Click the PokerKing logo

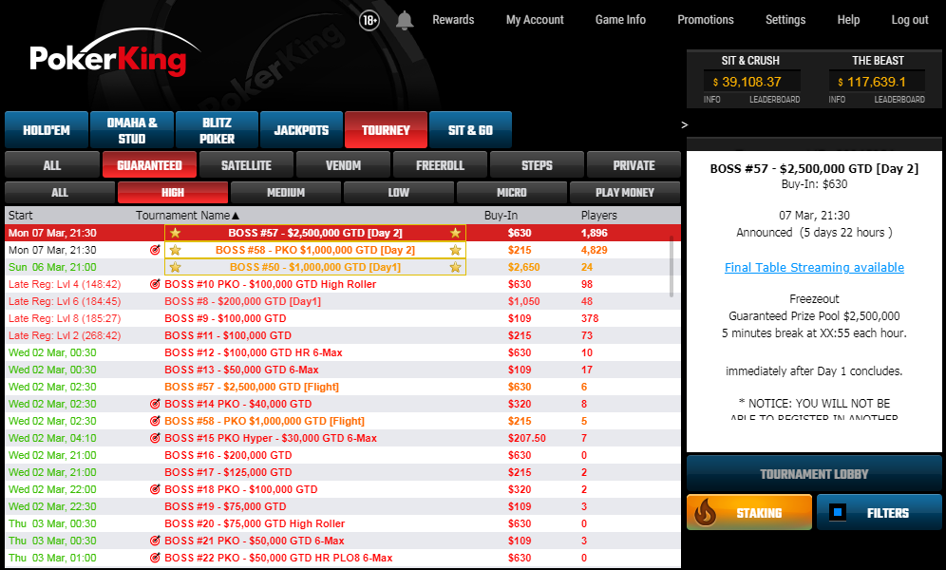pyautogui.click(x=107, y=60)
